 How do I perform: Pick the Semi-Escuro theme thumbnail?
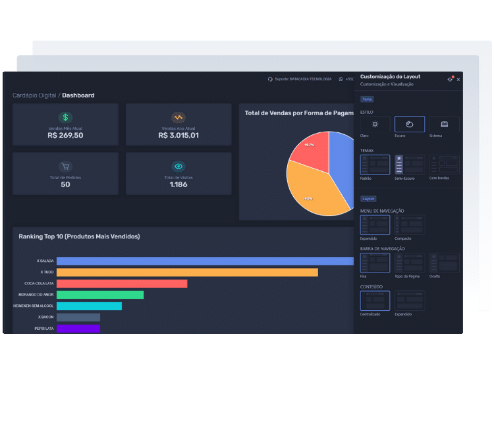click(x=410, y=165)
